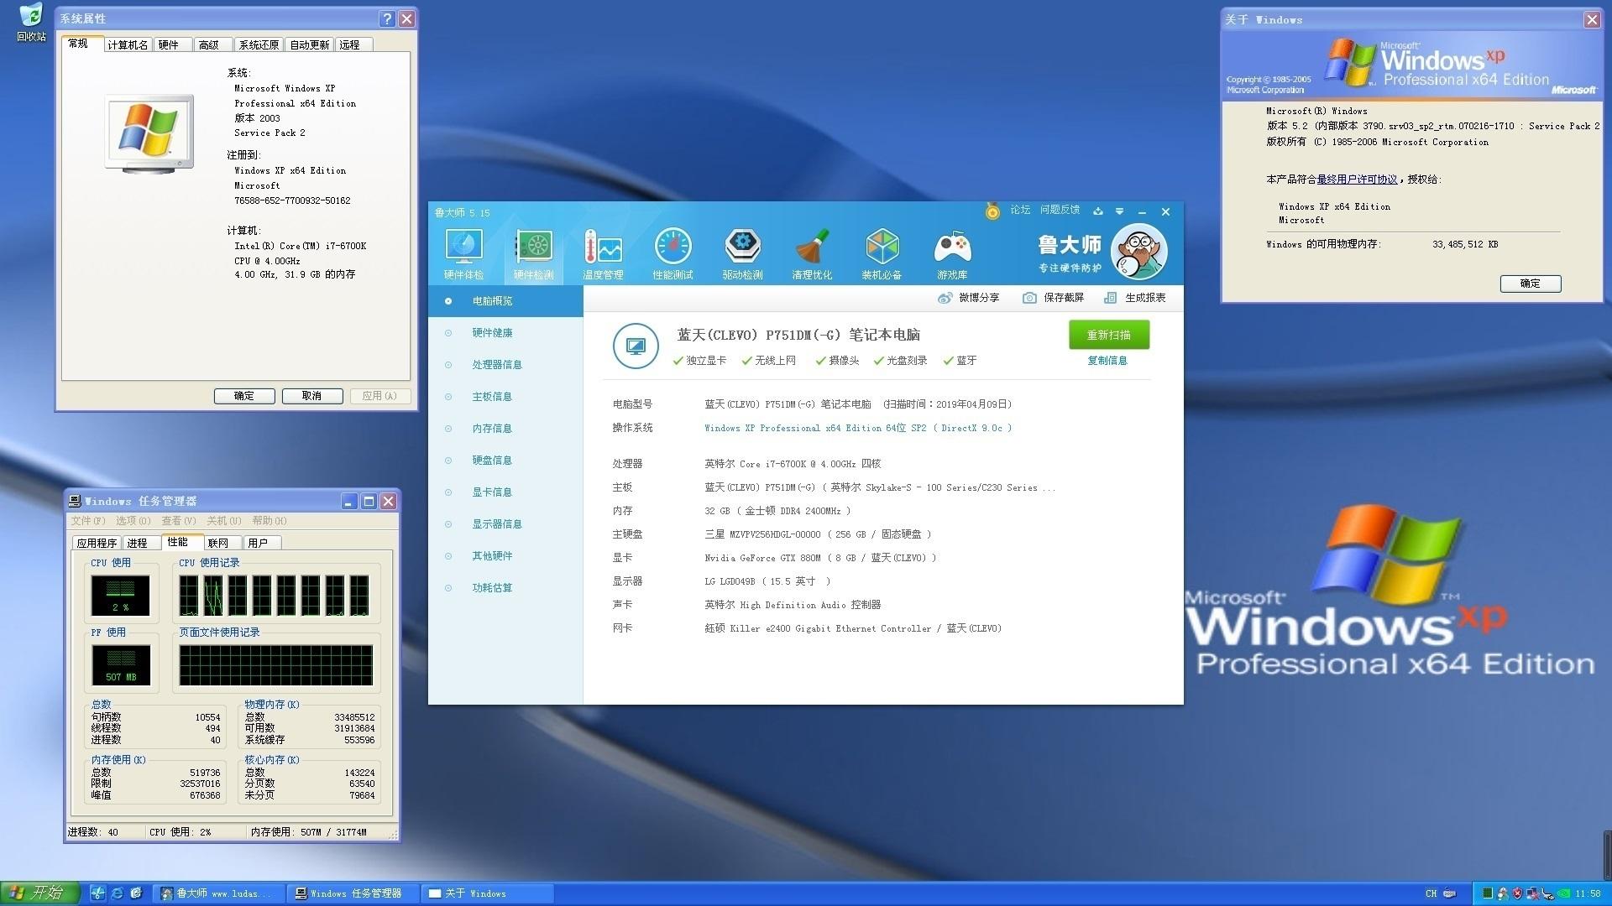Switch to the Processes (进程) tab
The image size is (1612, 906).
point(137,543)
